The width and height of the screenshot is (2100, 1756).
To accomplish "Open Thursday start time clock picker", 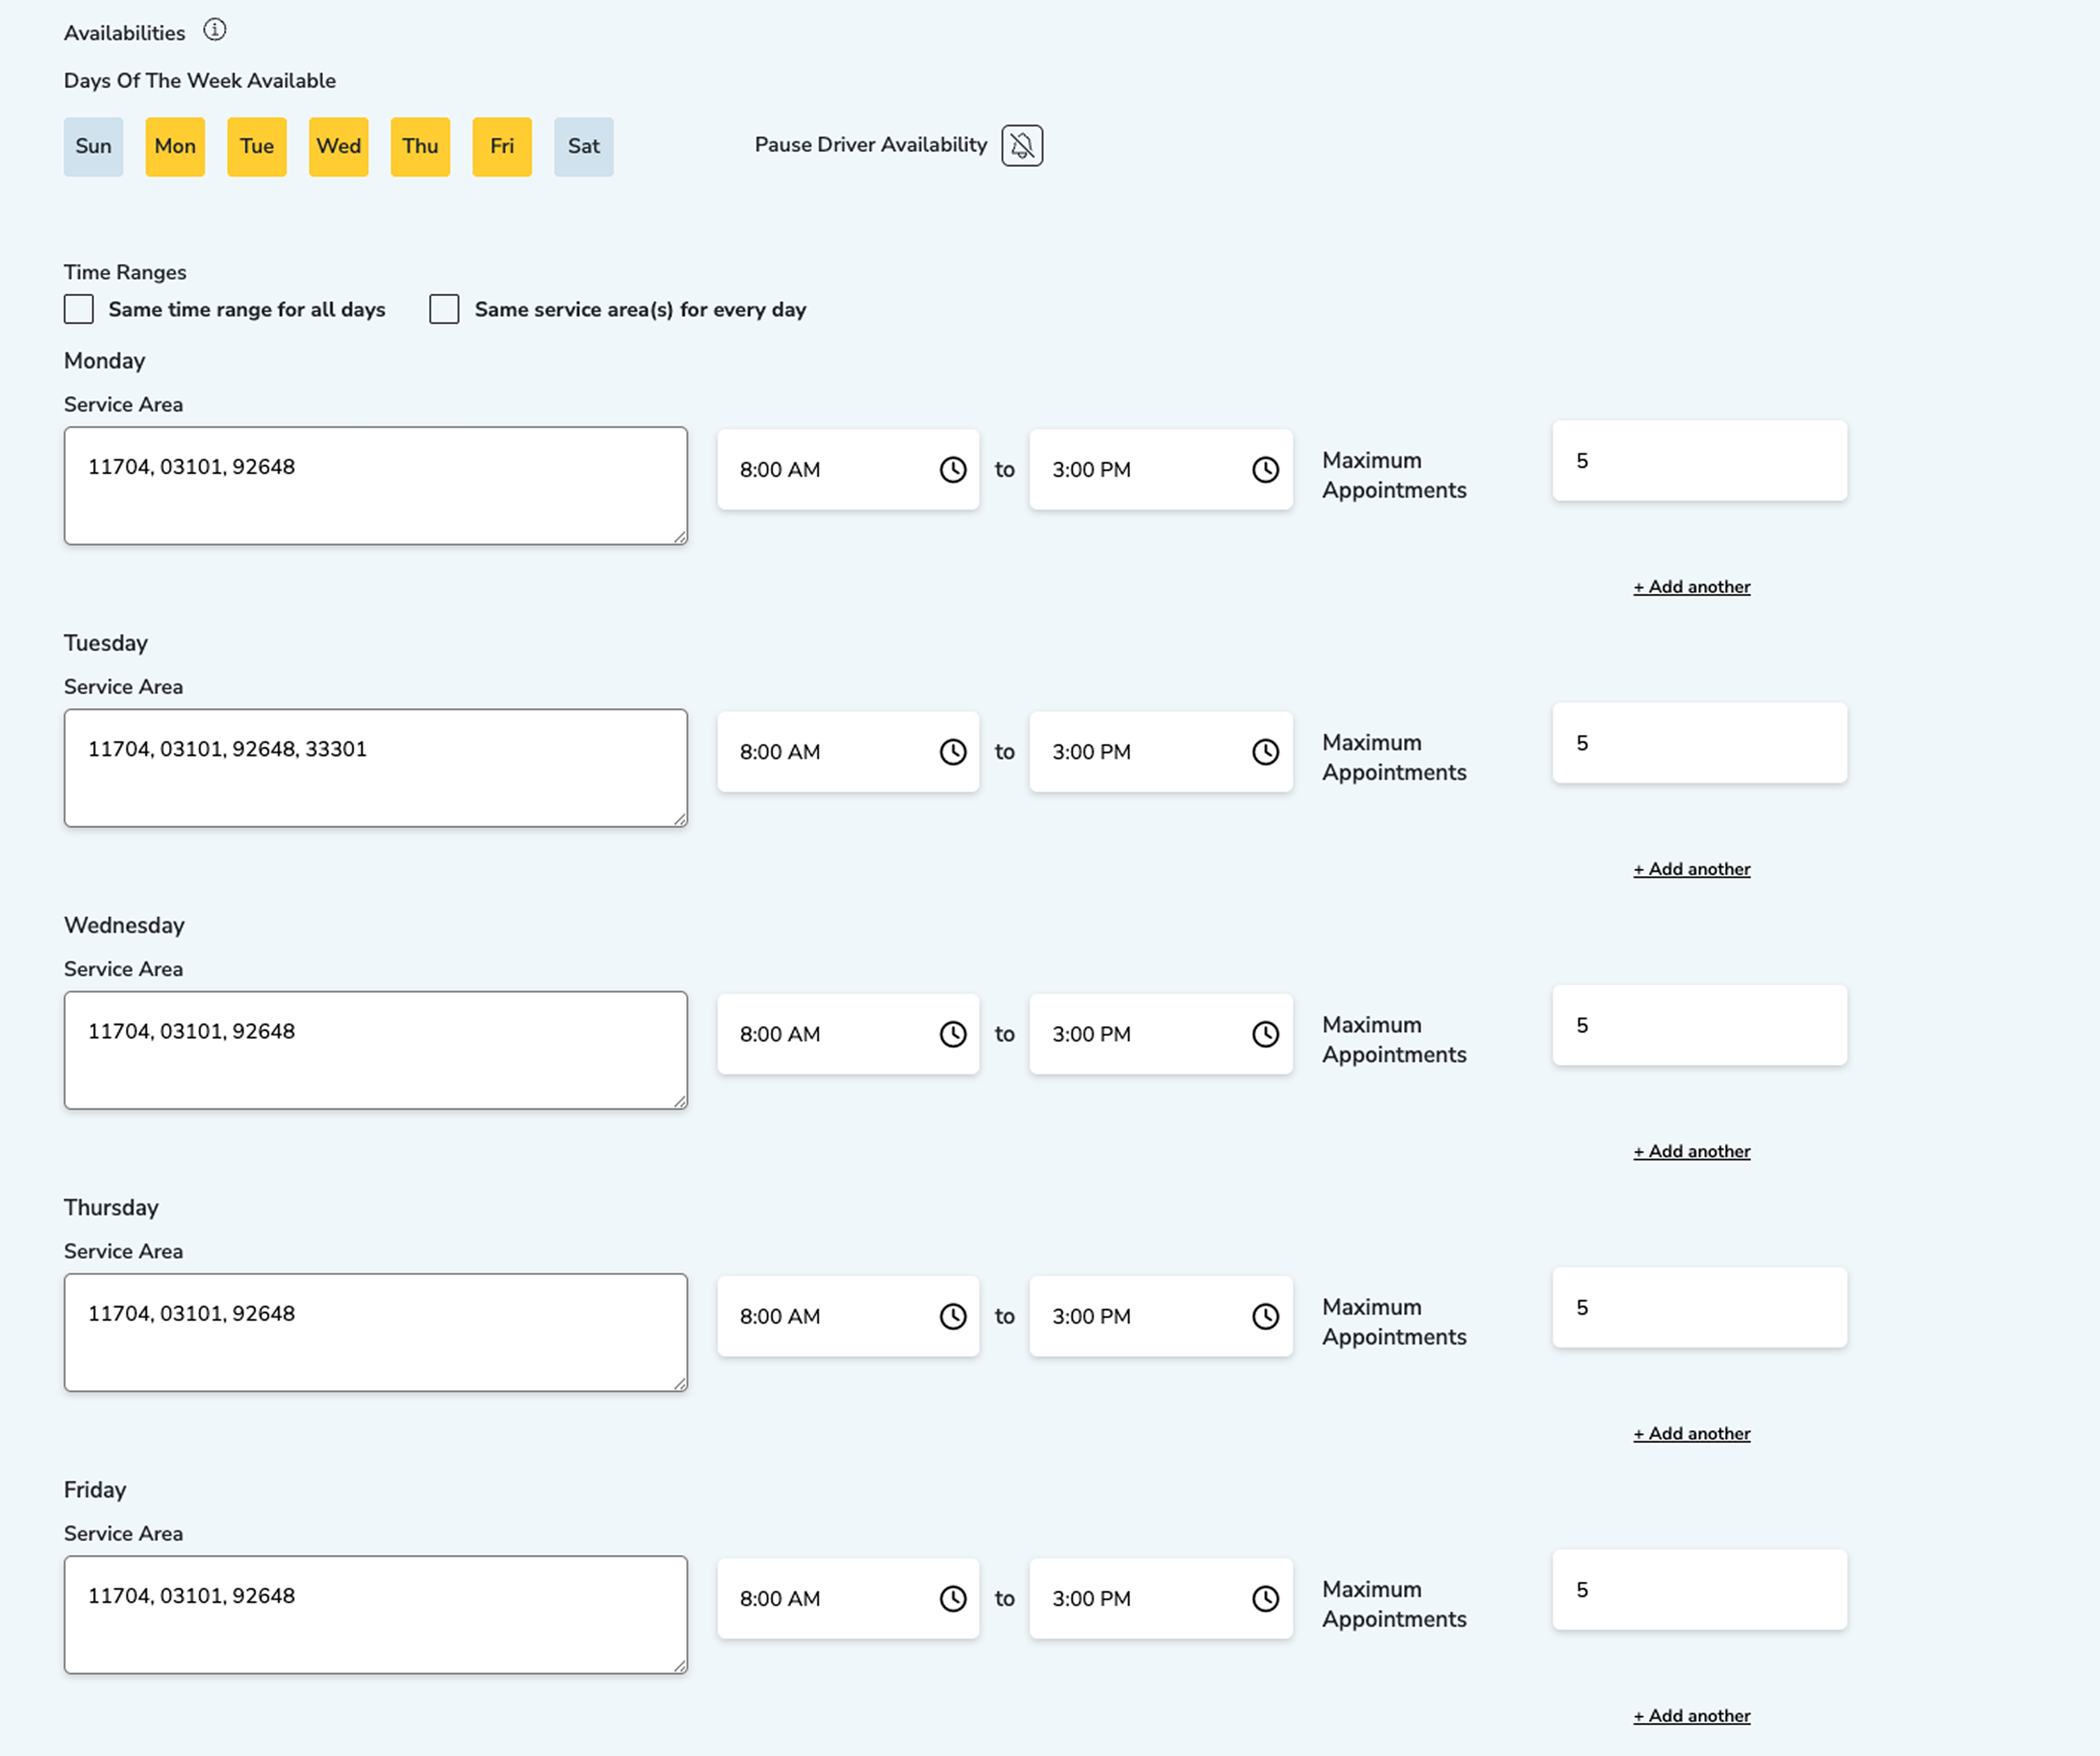I will pyautogui.click(x=952, y=1316).
